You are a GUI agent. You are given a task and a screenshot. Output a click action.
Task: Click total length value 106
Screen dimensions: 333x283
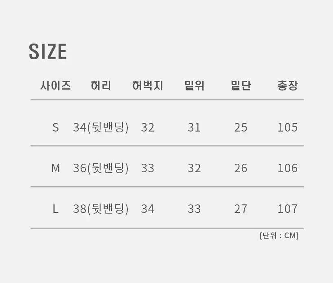click(287, 168)
